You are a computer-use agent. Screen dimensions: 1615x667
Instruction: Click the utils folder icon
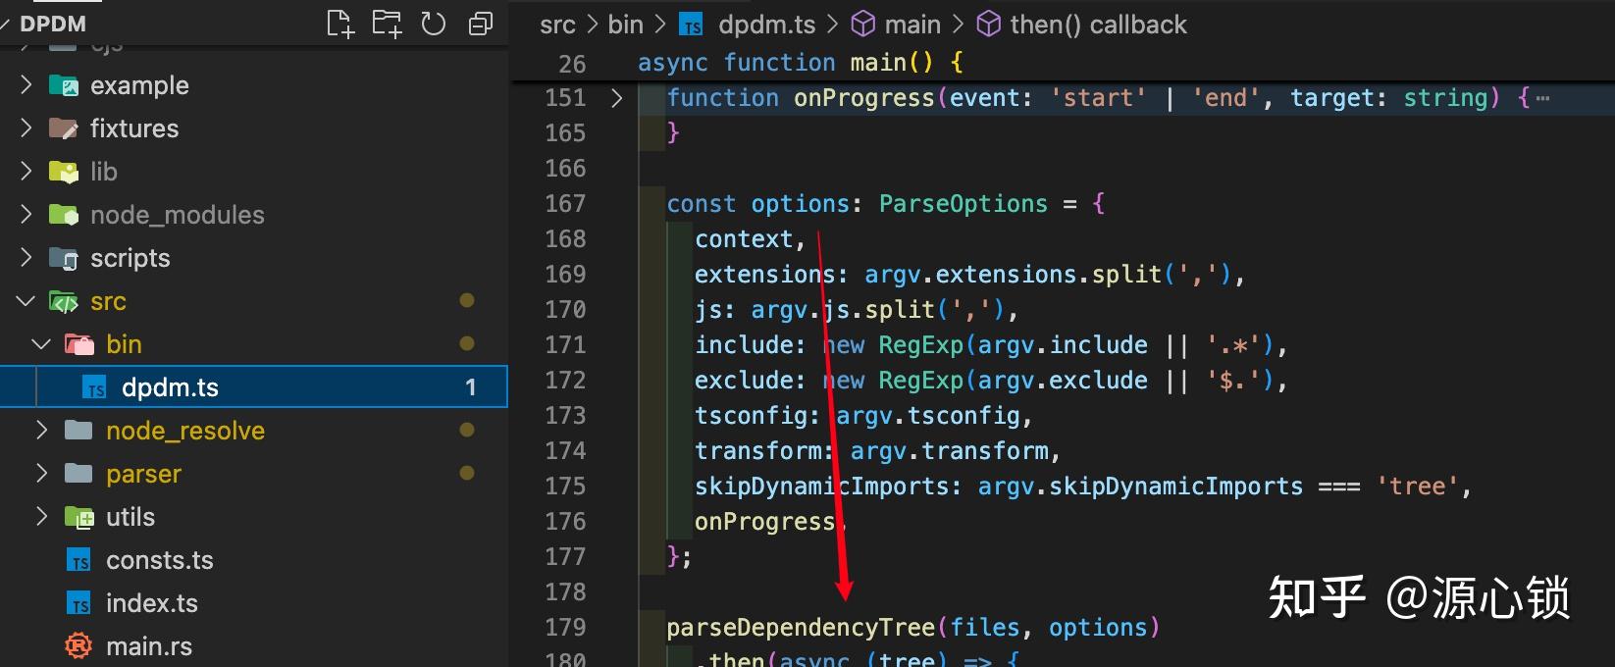coord(78,517)
